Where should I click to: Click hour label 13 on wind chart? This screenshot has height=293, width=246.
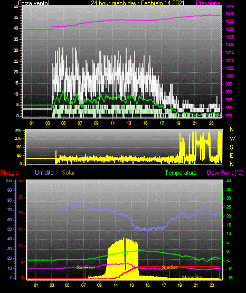click(129, 123)
